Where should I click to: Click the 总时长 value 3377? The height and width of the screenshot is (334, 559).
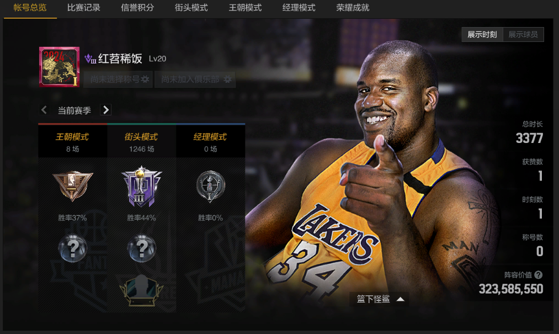[529, 138]
